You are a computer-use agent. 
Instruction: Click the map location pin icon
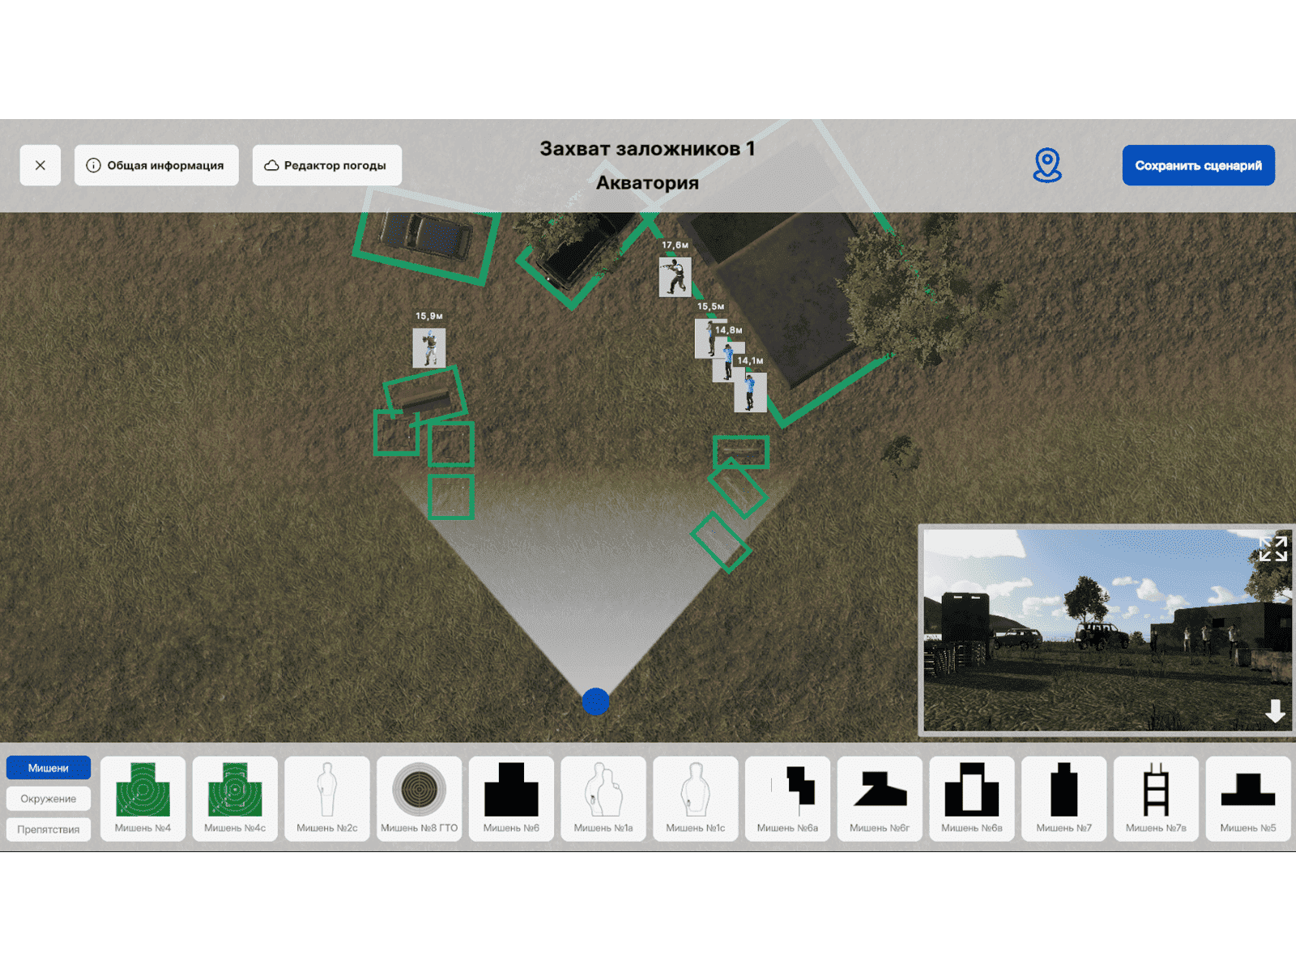click(x=1047, y=165)
